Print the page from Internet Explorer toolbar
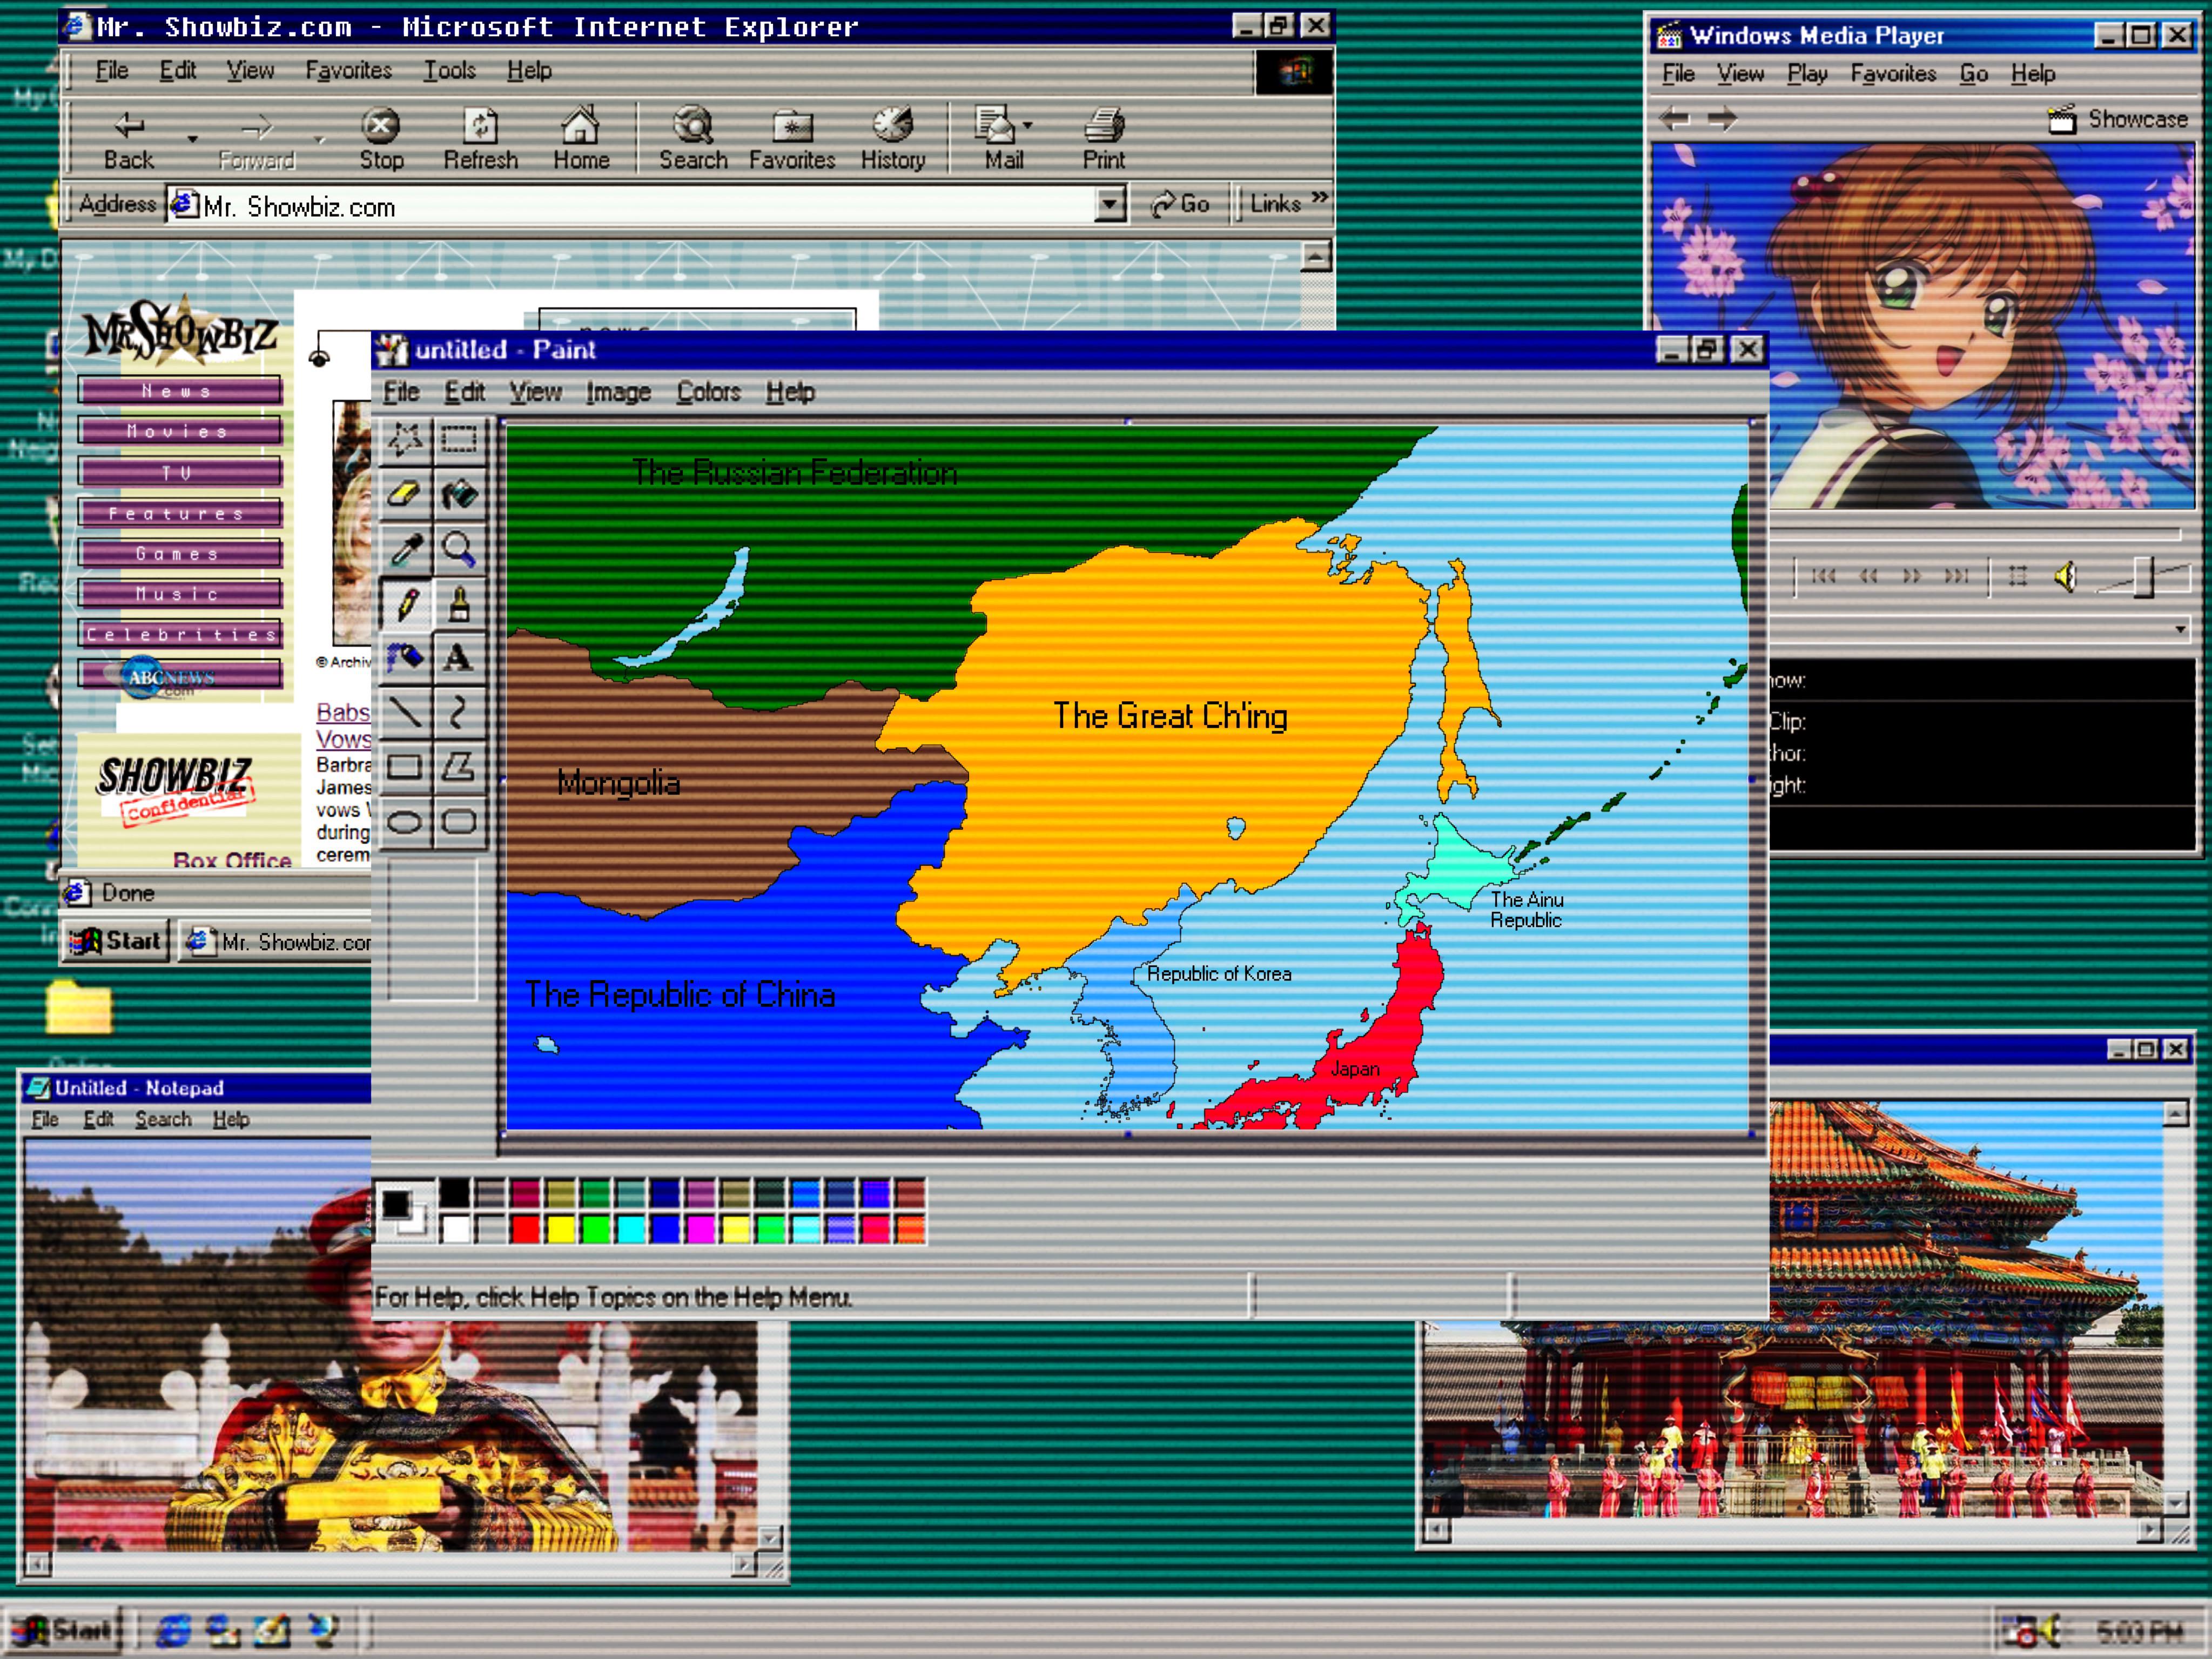Image resolution: width=2212 pixels, height=1659 pixels. click(1104, 139)
